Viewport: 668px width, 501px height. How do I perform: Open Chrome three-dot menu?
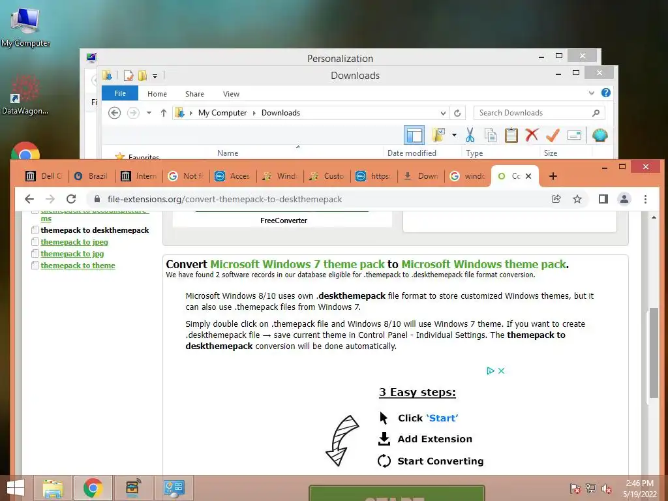(x=645, y=199)
